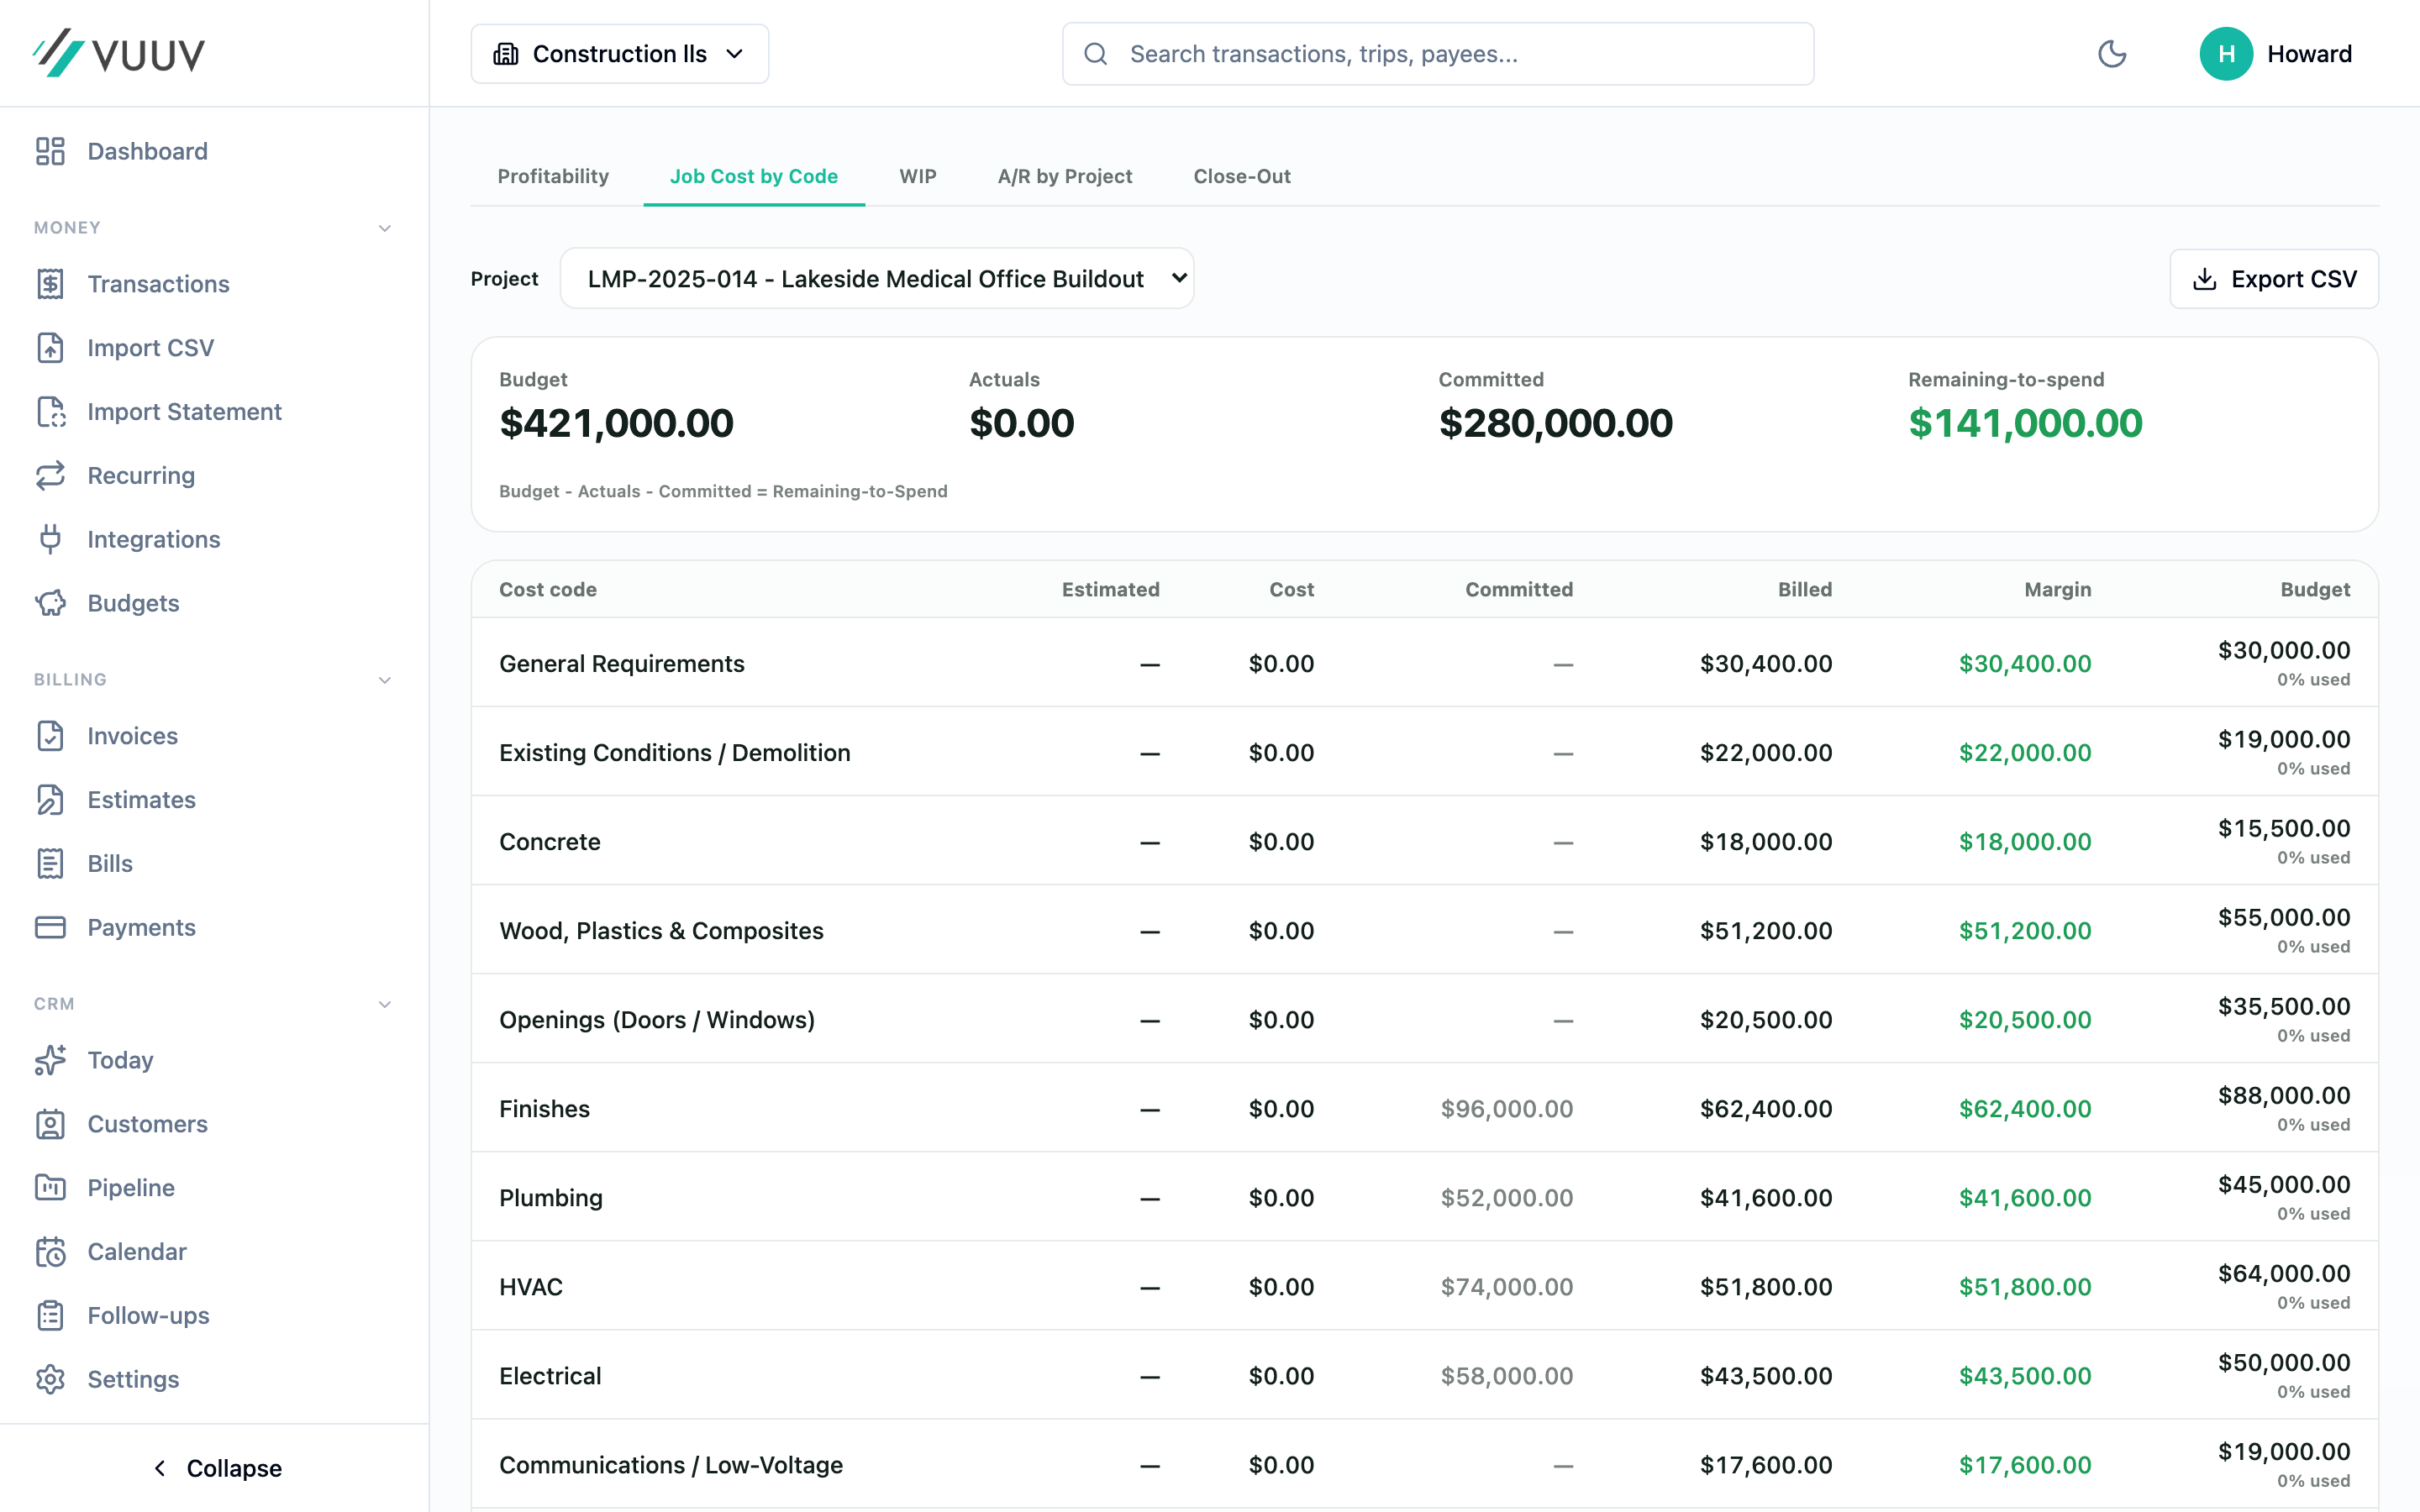Toggle dark mode with moon icon

click(2112, 54)
